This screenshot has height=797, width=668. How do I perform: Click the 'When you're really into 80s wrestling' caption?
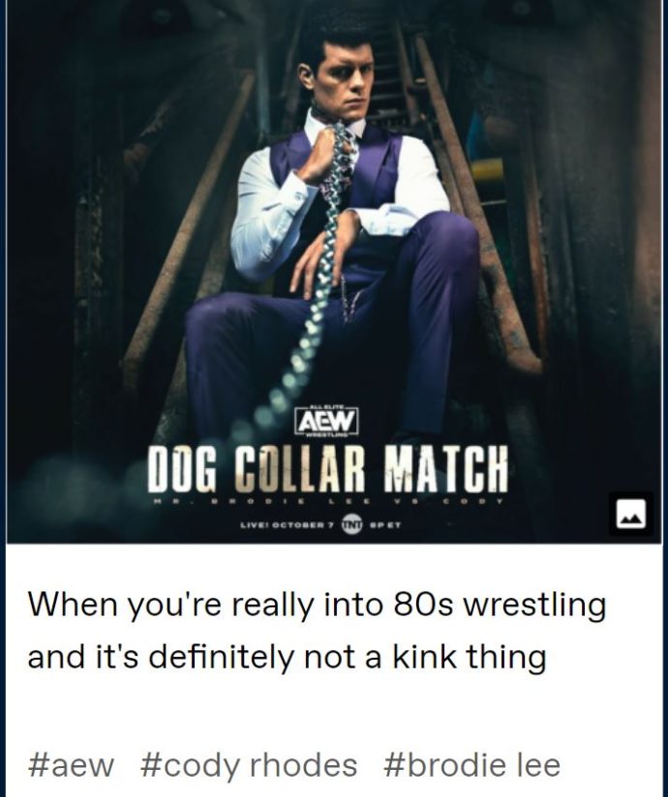pos(317,605)
